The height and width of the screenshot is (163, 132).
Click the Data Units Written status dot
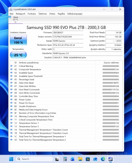[x=11, y=86]
